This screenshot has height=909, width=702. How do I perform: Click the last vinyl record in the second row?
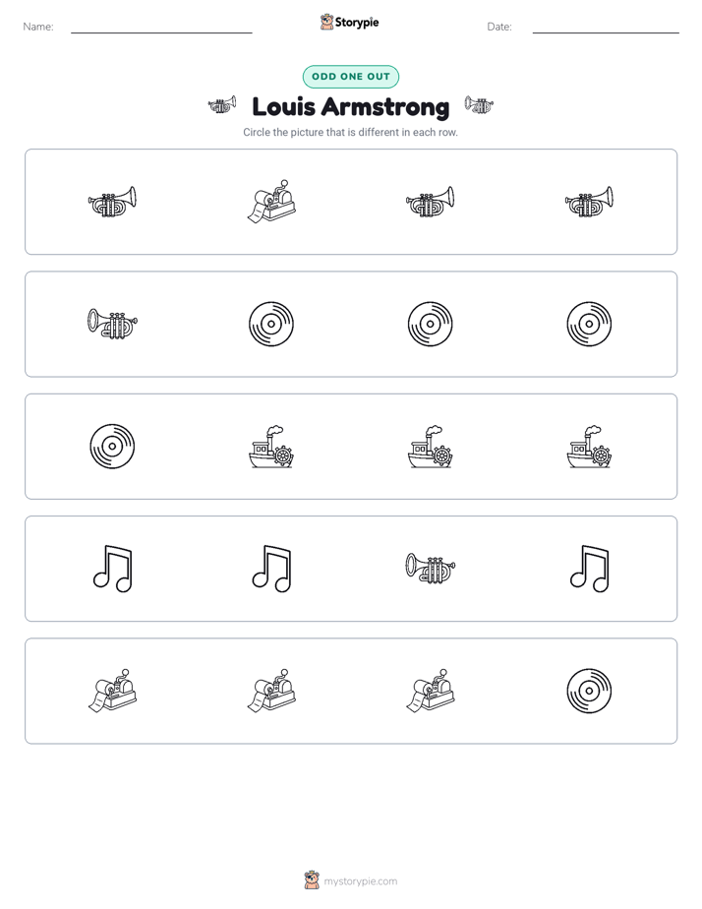(x=589, y=324)
